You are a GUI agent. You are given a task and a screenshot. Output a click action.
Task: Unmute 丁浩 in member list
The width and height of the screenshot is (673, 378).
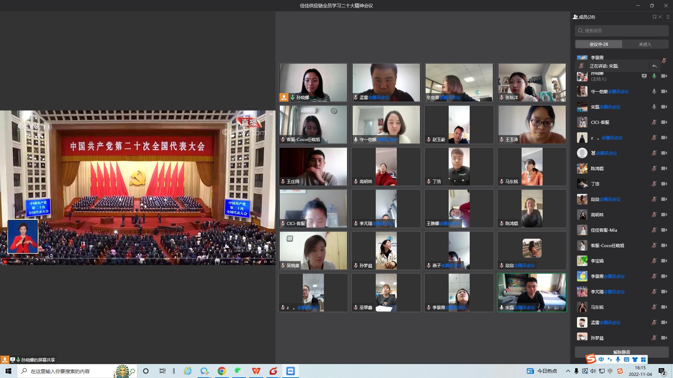coord(654,184)
